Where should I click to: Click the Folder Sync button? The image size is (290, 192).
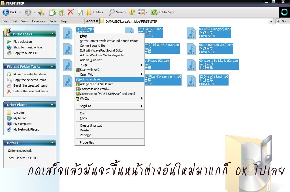pyautogui.click(x=163, y=12)
